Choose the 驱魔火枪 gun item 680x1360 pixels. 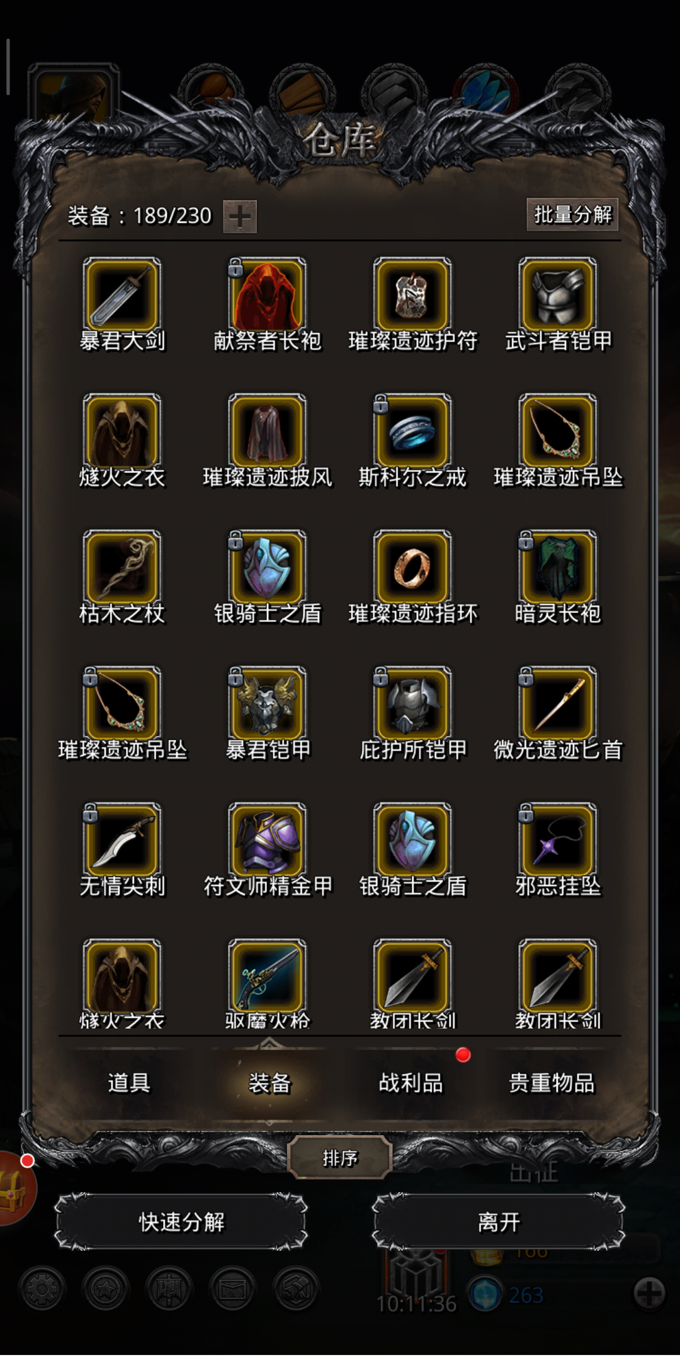(x=267, y=977)
